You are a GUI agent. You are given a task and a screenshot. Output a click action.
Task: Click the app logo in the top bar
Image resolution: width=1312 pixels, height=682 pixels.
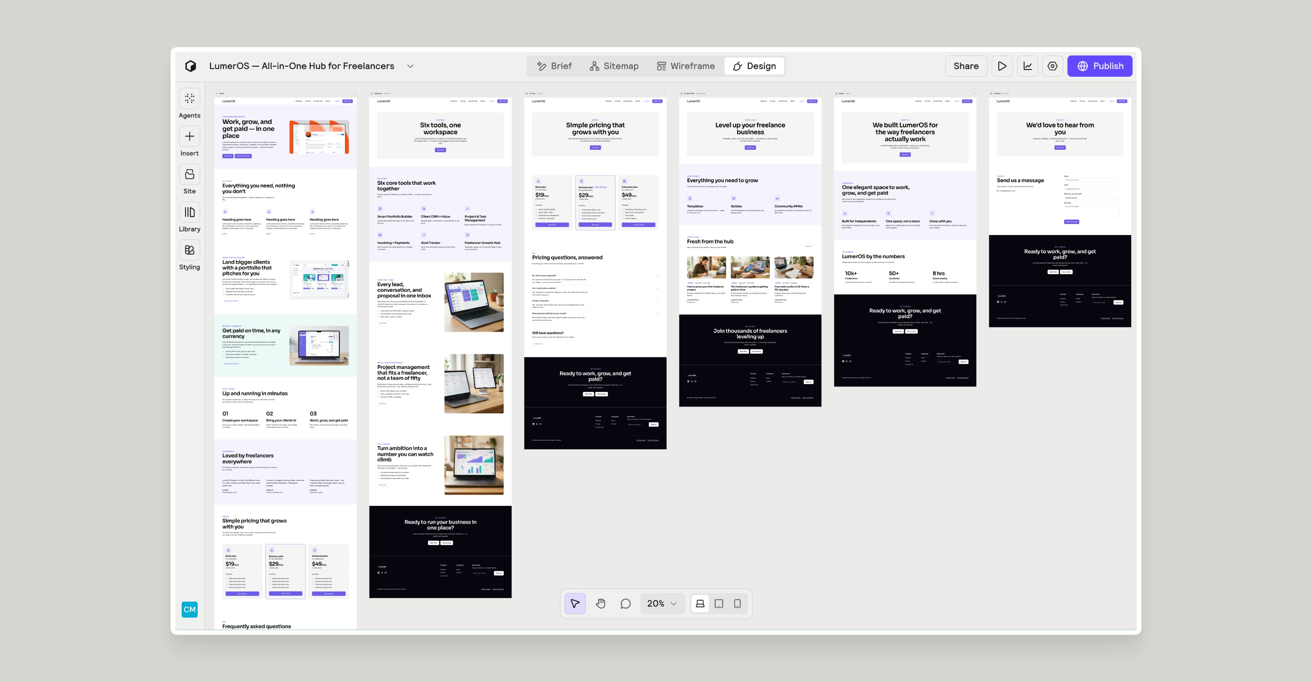tap(190, 66)
